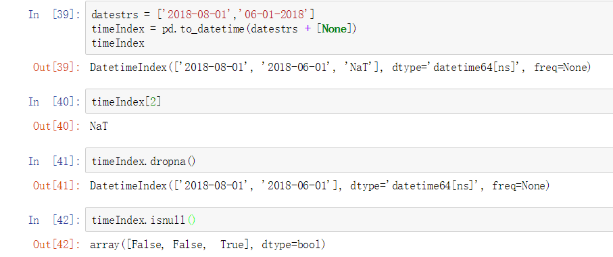Click the 'NaT' output of cell 40
Image resolution: width=613 pixels, height=257 pixels.
click(99, 126)
